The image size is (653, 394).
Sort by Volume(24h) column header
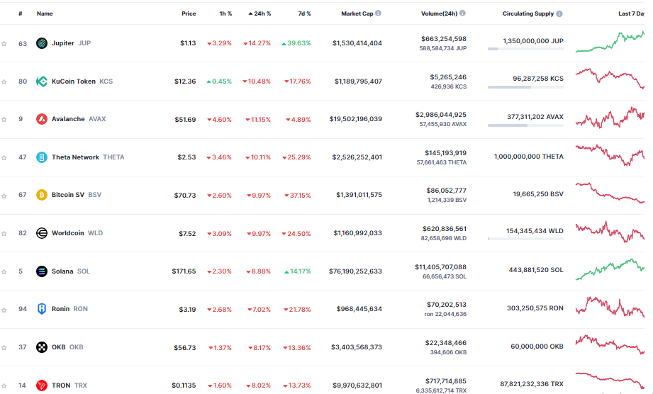pyautogui.click(x=439, y=13)
